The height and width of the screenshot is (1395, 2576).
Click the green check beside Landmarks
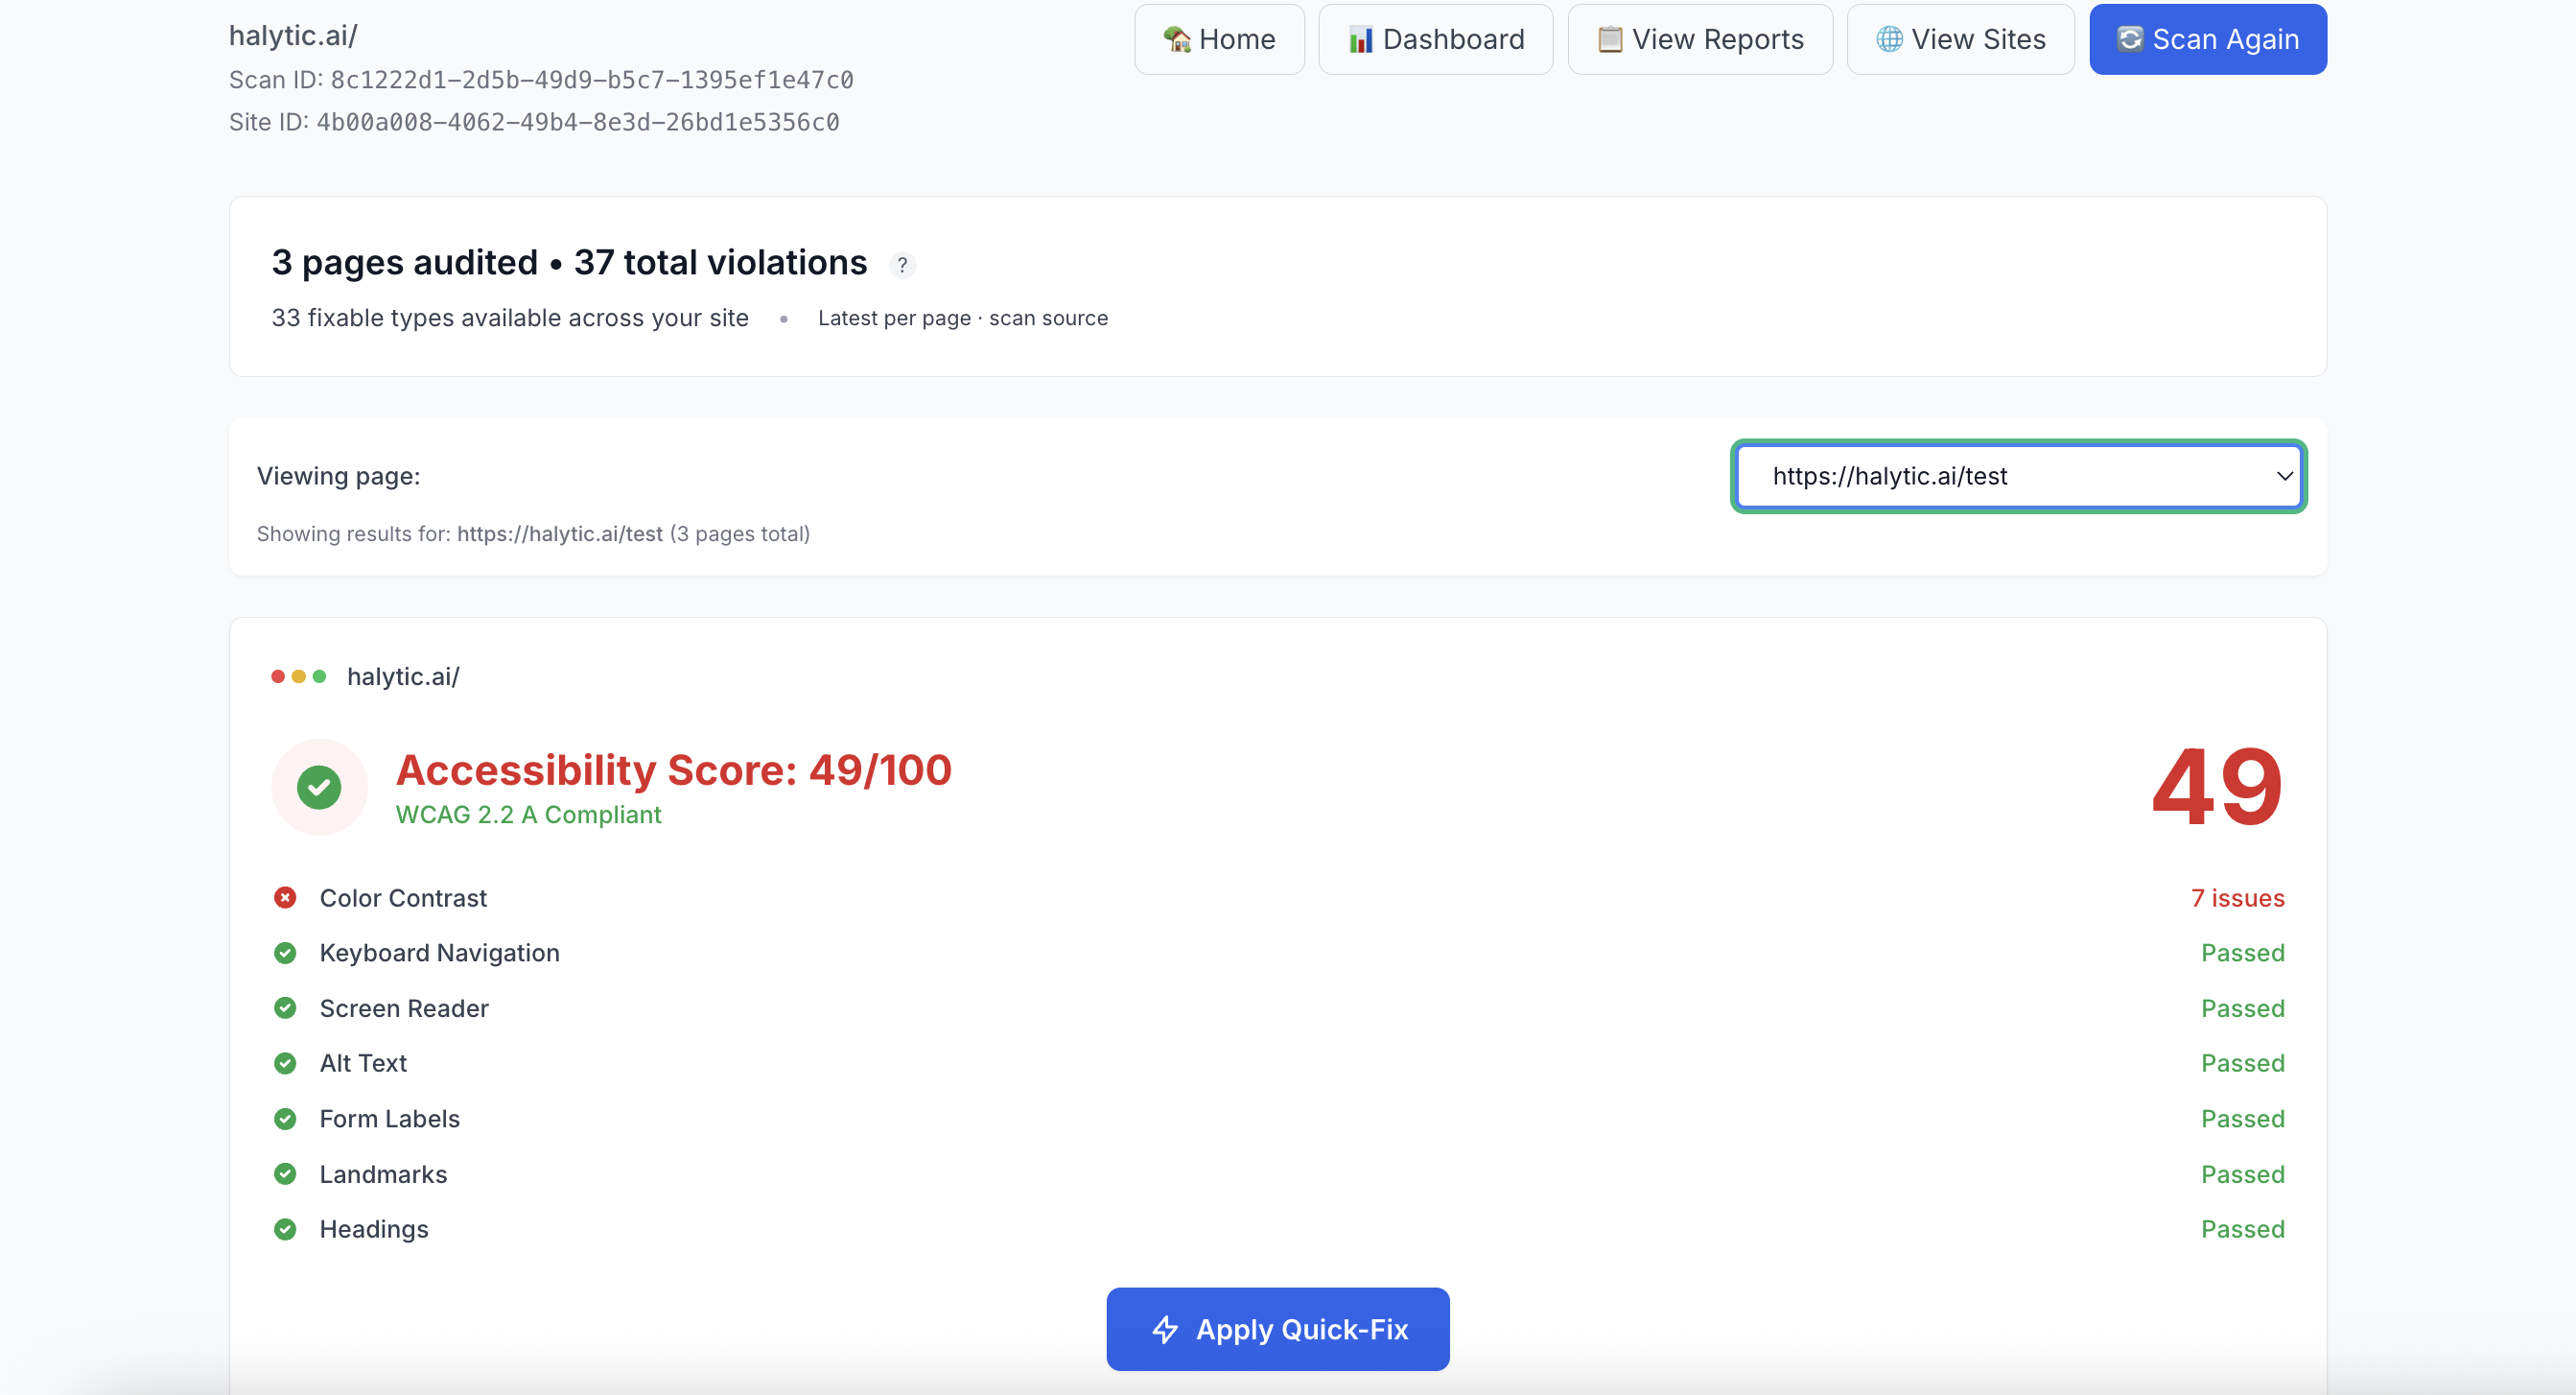click(285, 1173)
